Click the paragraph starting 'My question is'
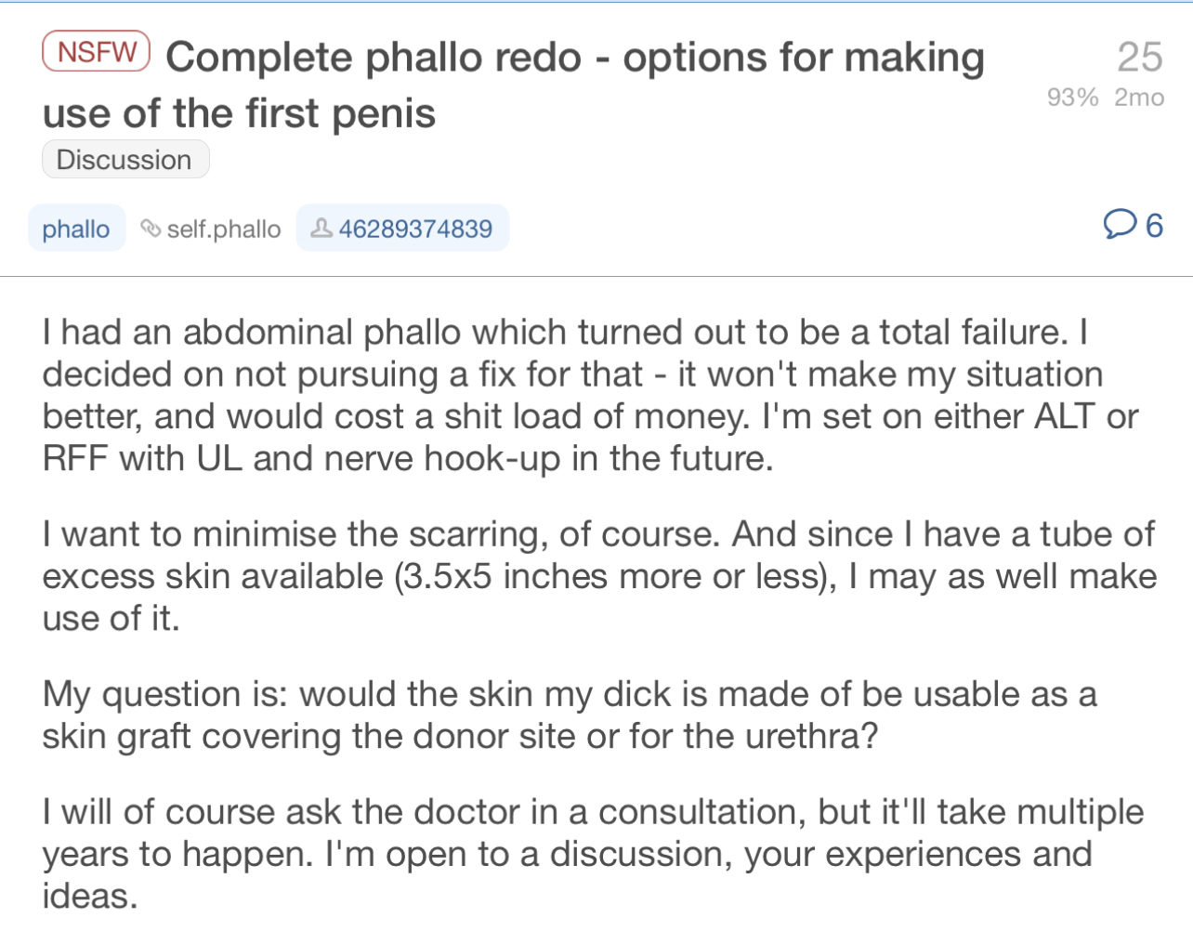Image resolution: width=1193 pixels, height=944 pixels. coord(570,715)
